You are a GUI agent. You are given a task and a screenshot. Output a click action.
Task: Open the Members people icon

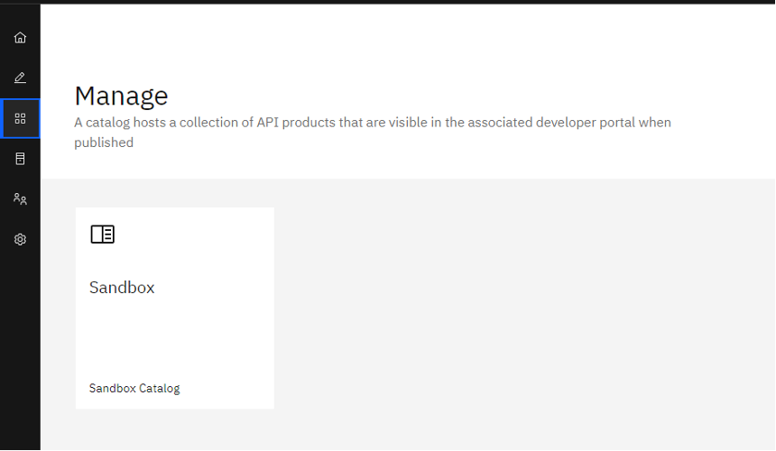click(20, 198)
